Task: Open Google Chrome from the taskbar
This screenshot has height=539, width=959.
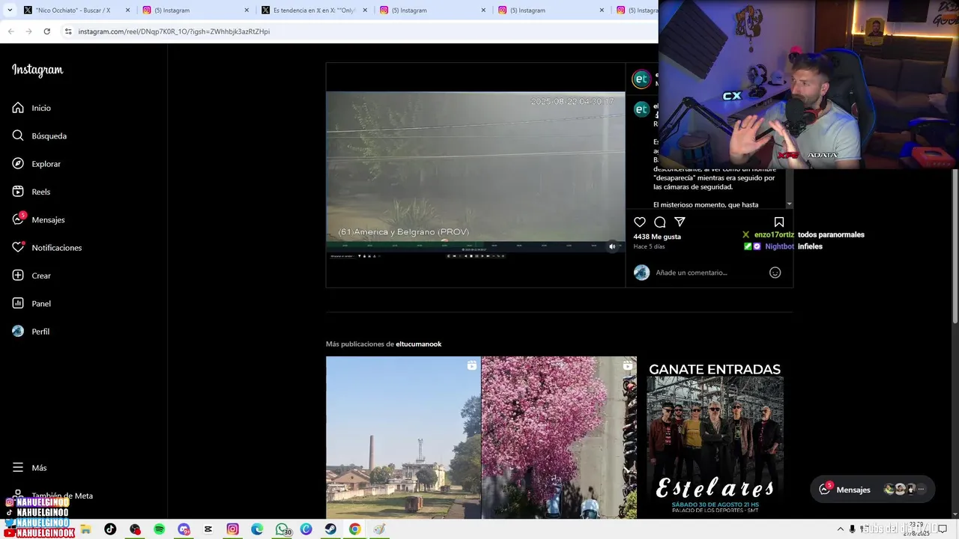Action: pyautogui.click(x=354, y=529)
